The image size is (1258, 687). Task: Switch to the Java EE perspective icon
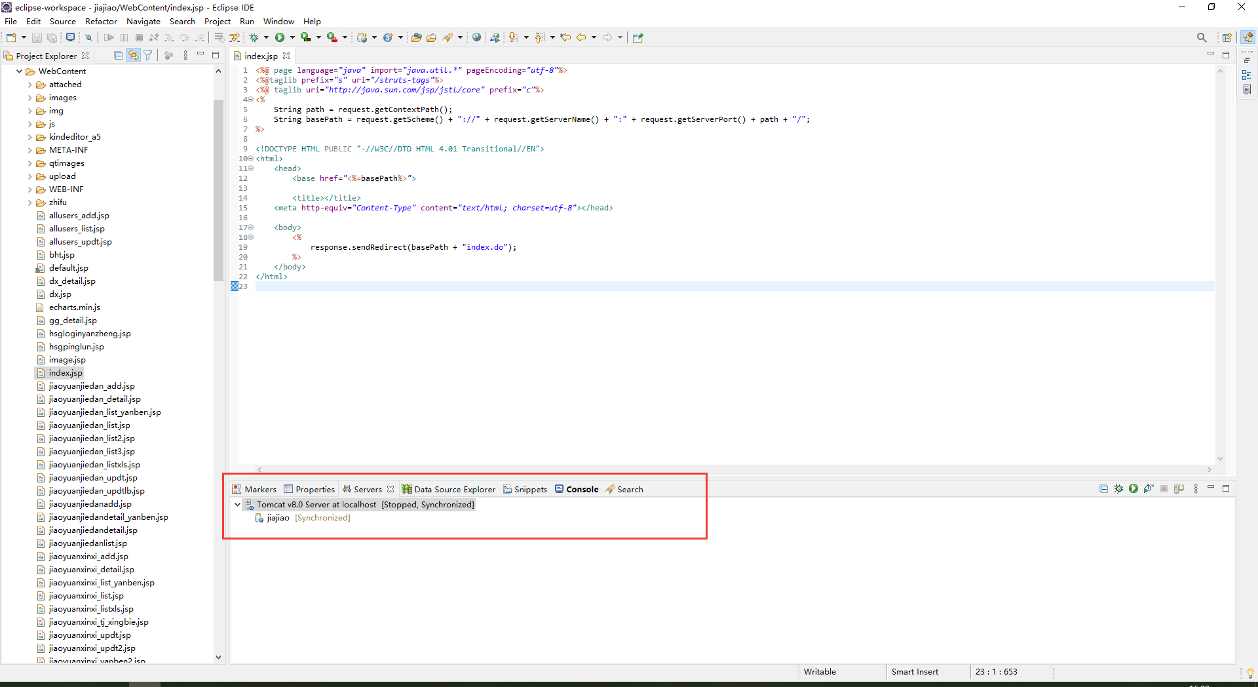(1248, 37)
